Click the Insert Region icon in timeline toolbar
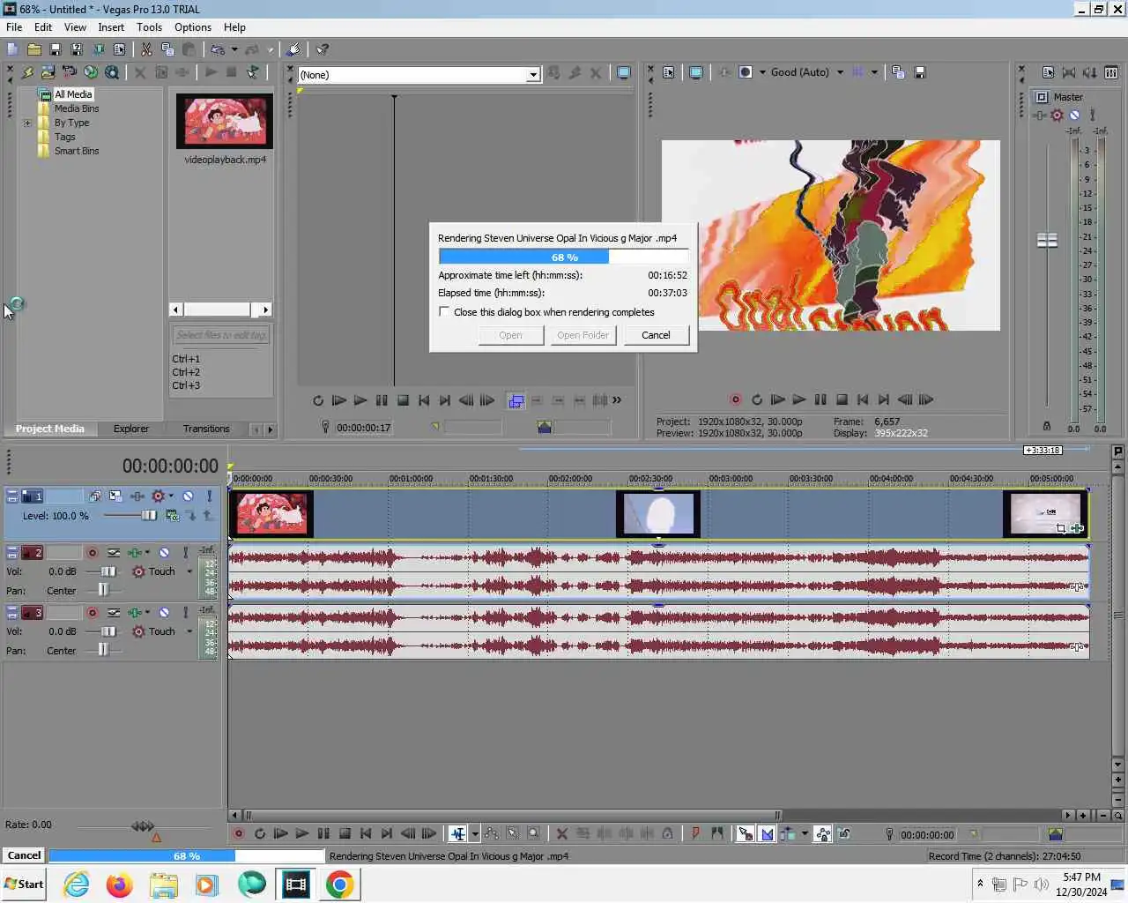1128x903 pixels. click(x=716, y=833)
